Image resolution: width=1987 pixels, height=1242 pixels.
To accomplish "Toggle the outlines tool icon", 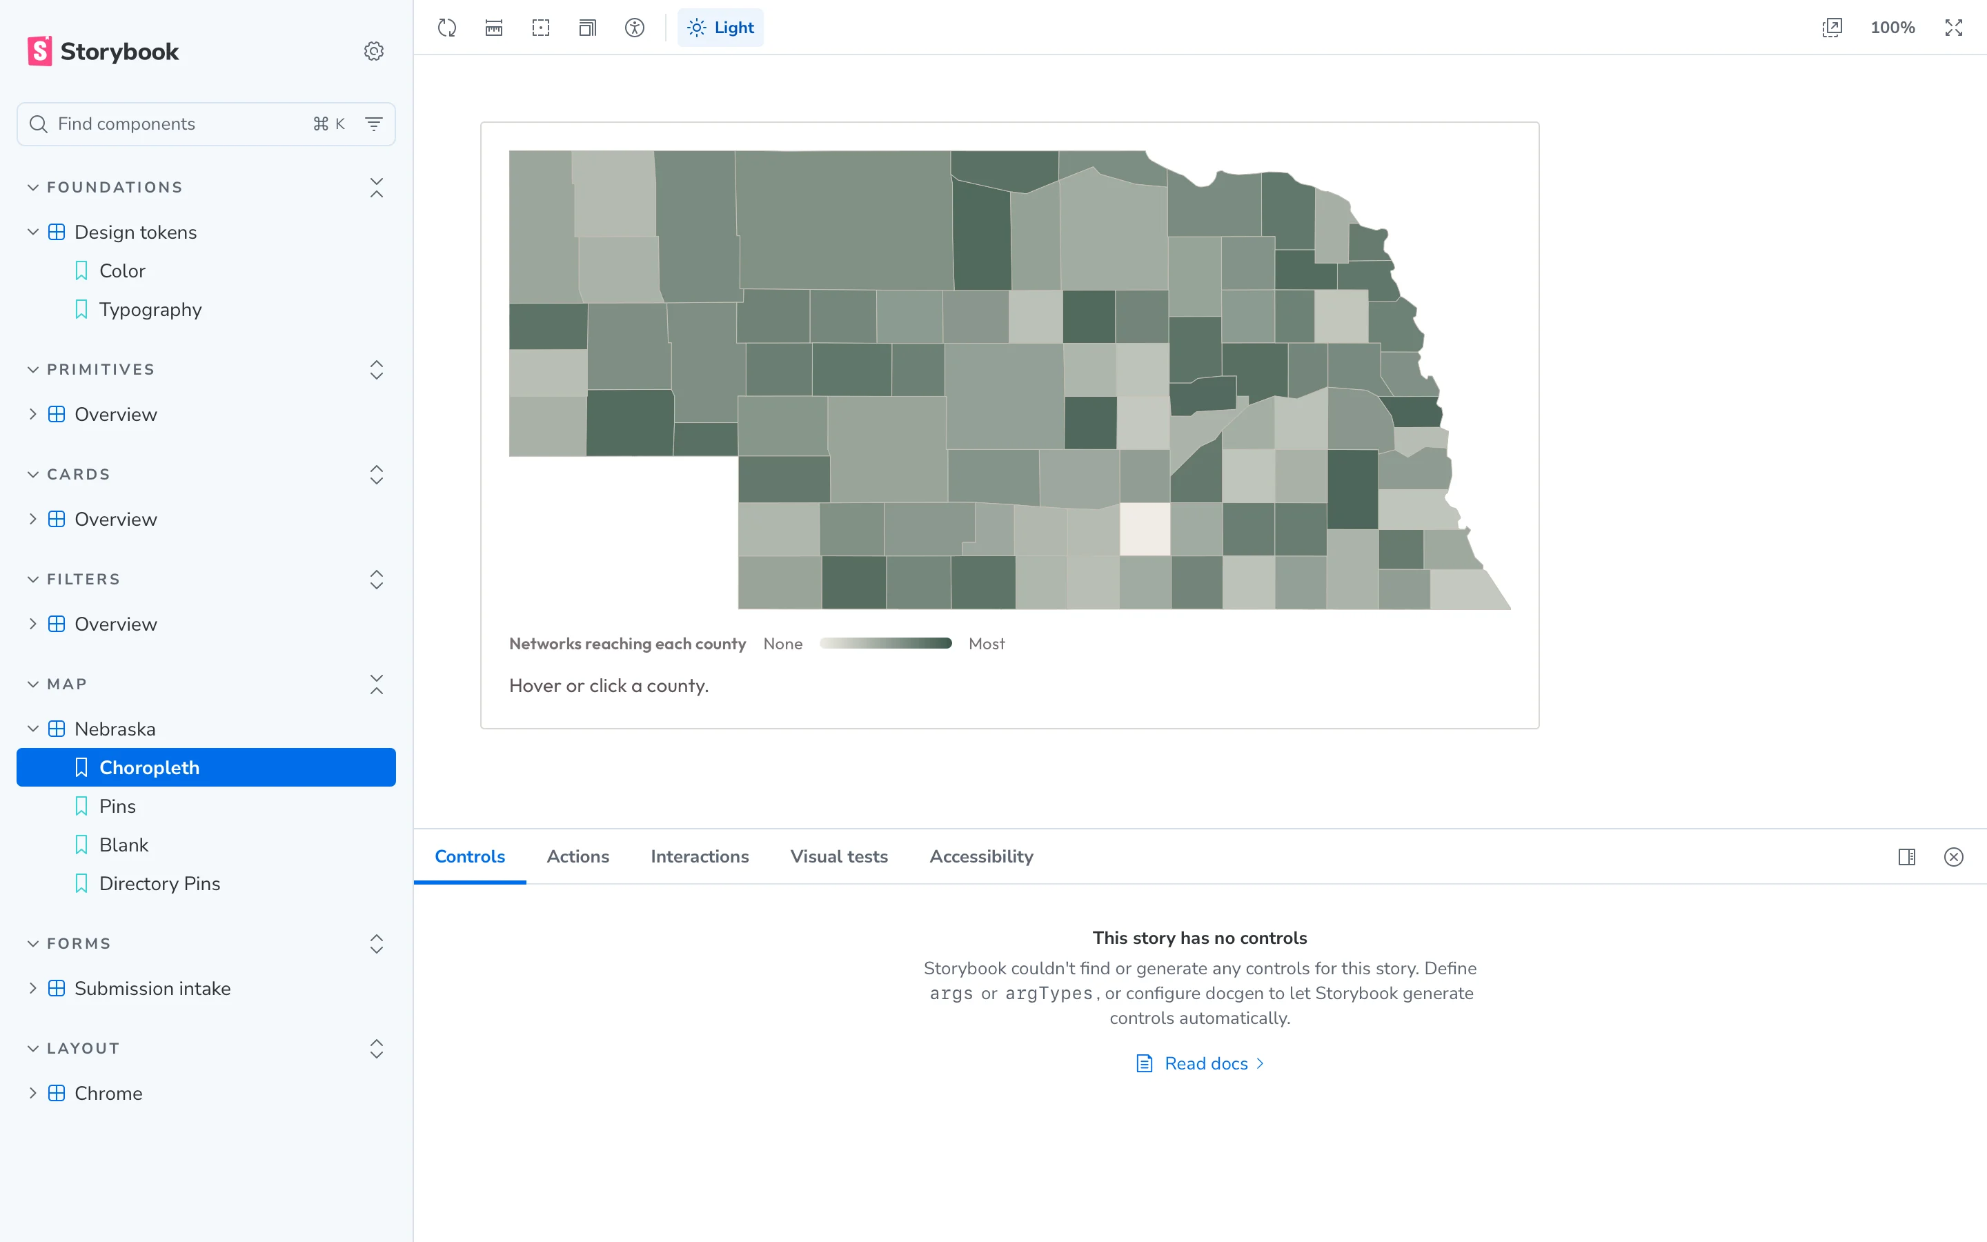I will pos(541,28).
